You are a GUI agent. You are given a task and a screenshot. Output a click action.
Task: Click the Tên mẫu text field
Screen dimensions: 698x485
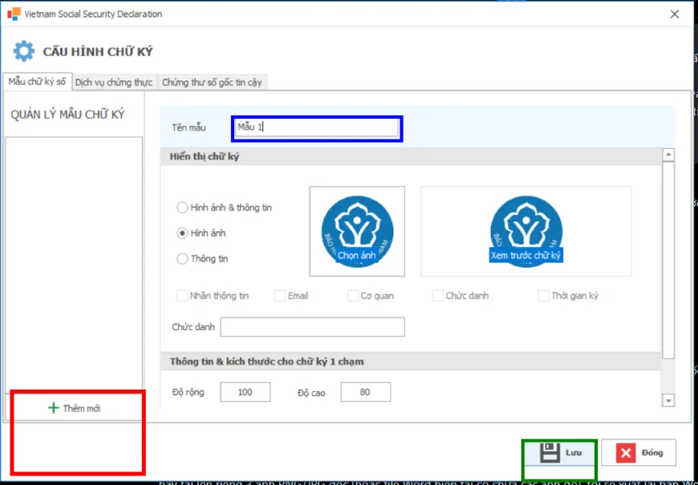pyautogui.click(x=316, y=127)
